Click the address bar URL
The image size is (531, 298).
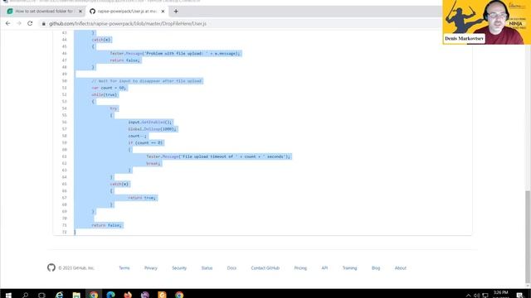point(128,24)
